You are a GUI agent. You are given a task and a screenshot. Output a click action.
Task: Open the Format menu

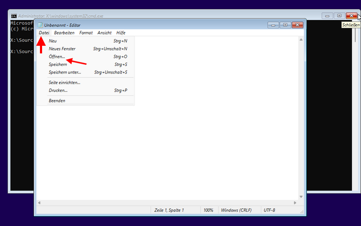click(86, 33)
